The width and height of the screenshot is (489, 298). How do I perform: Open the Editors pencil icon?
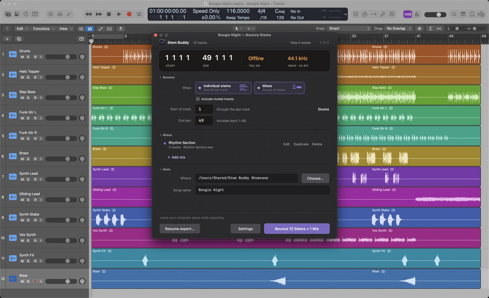(69, 14)
